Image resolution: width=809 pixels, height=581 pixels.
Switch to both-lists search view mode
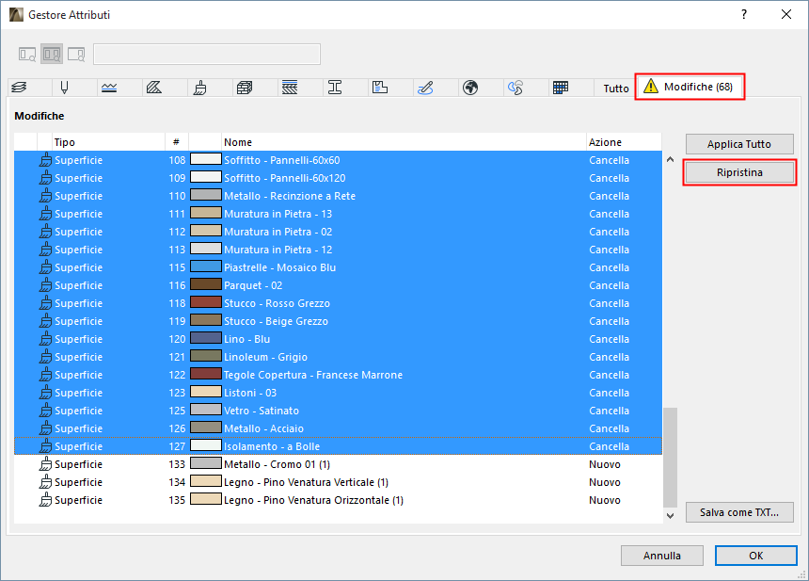[x=52, y=54]
